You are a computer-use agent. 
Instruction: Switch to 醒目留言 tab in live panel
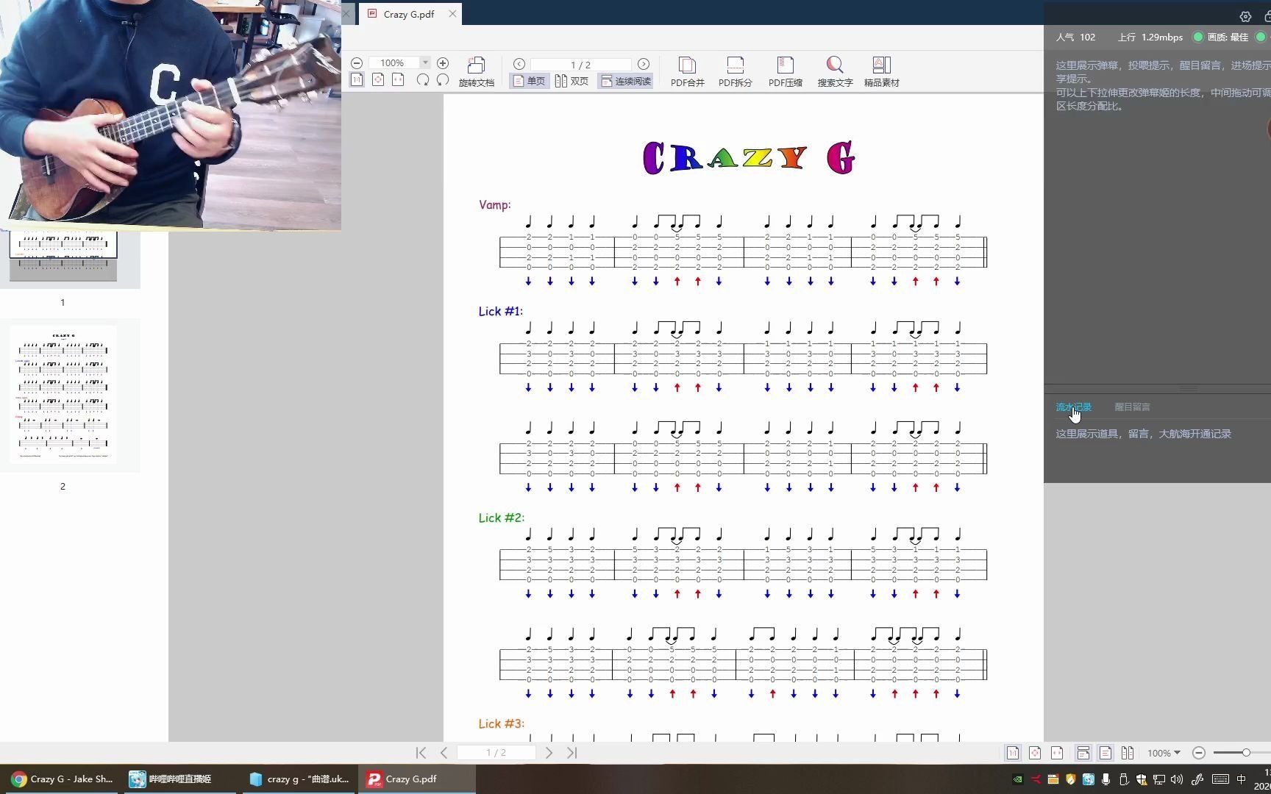pos(1133,407)
